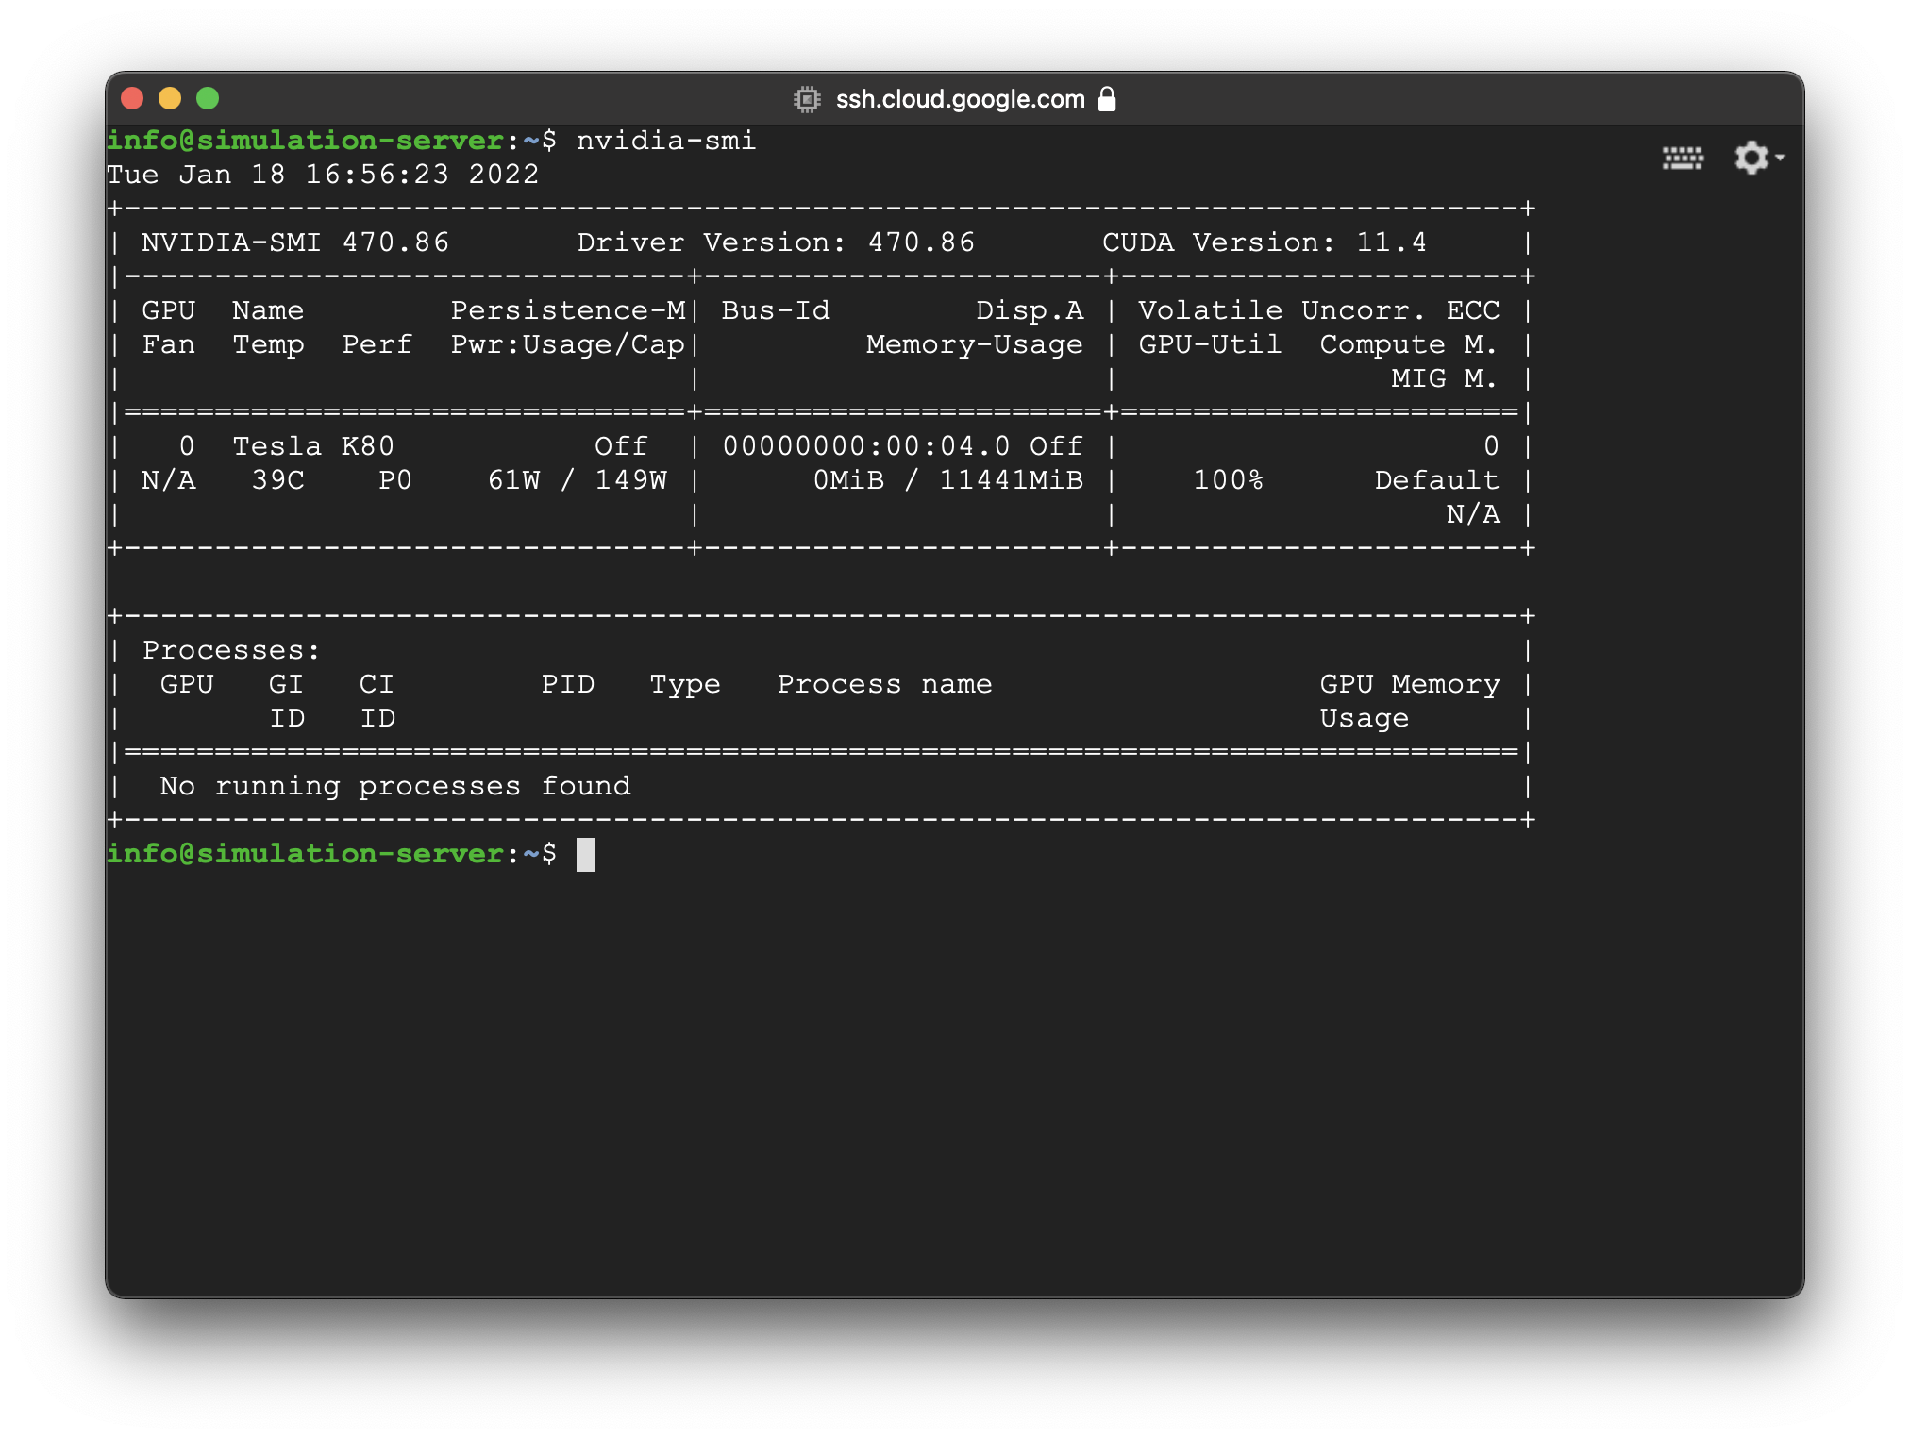
Task: Click the '0MiB / 11441MiB' memory usage
Action: pos(948,480)
